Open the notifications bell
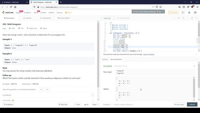200x113 pixels. point(189,13)
